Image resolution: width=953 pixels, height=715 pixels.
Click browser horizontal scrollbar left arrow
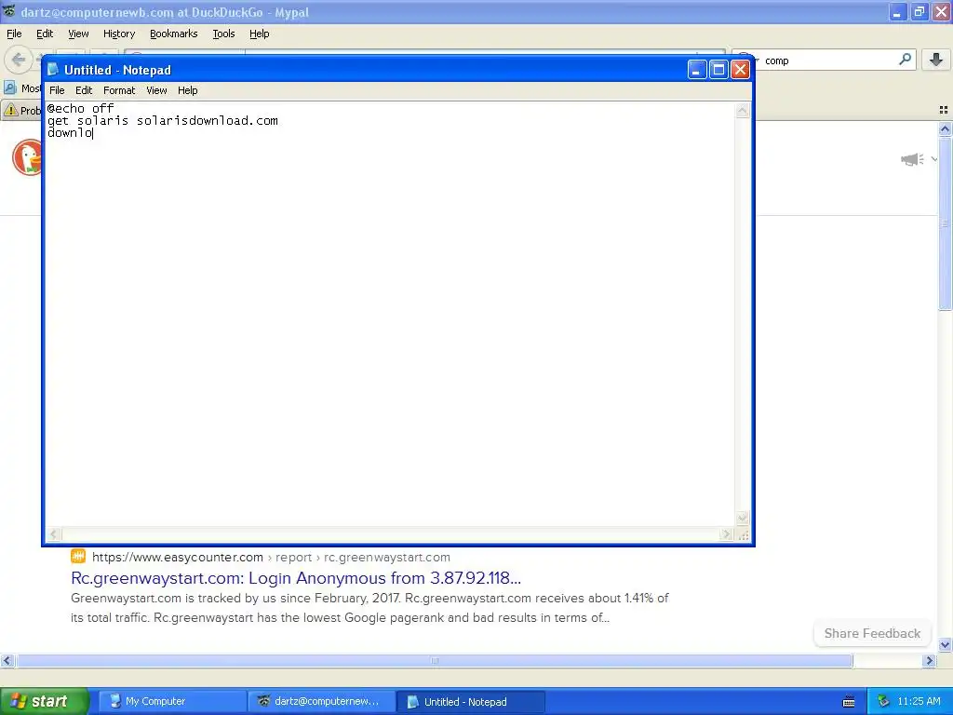[7, 661]
